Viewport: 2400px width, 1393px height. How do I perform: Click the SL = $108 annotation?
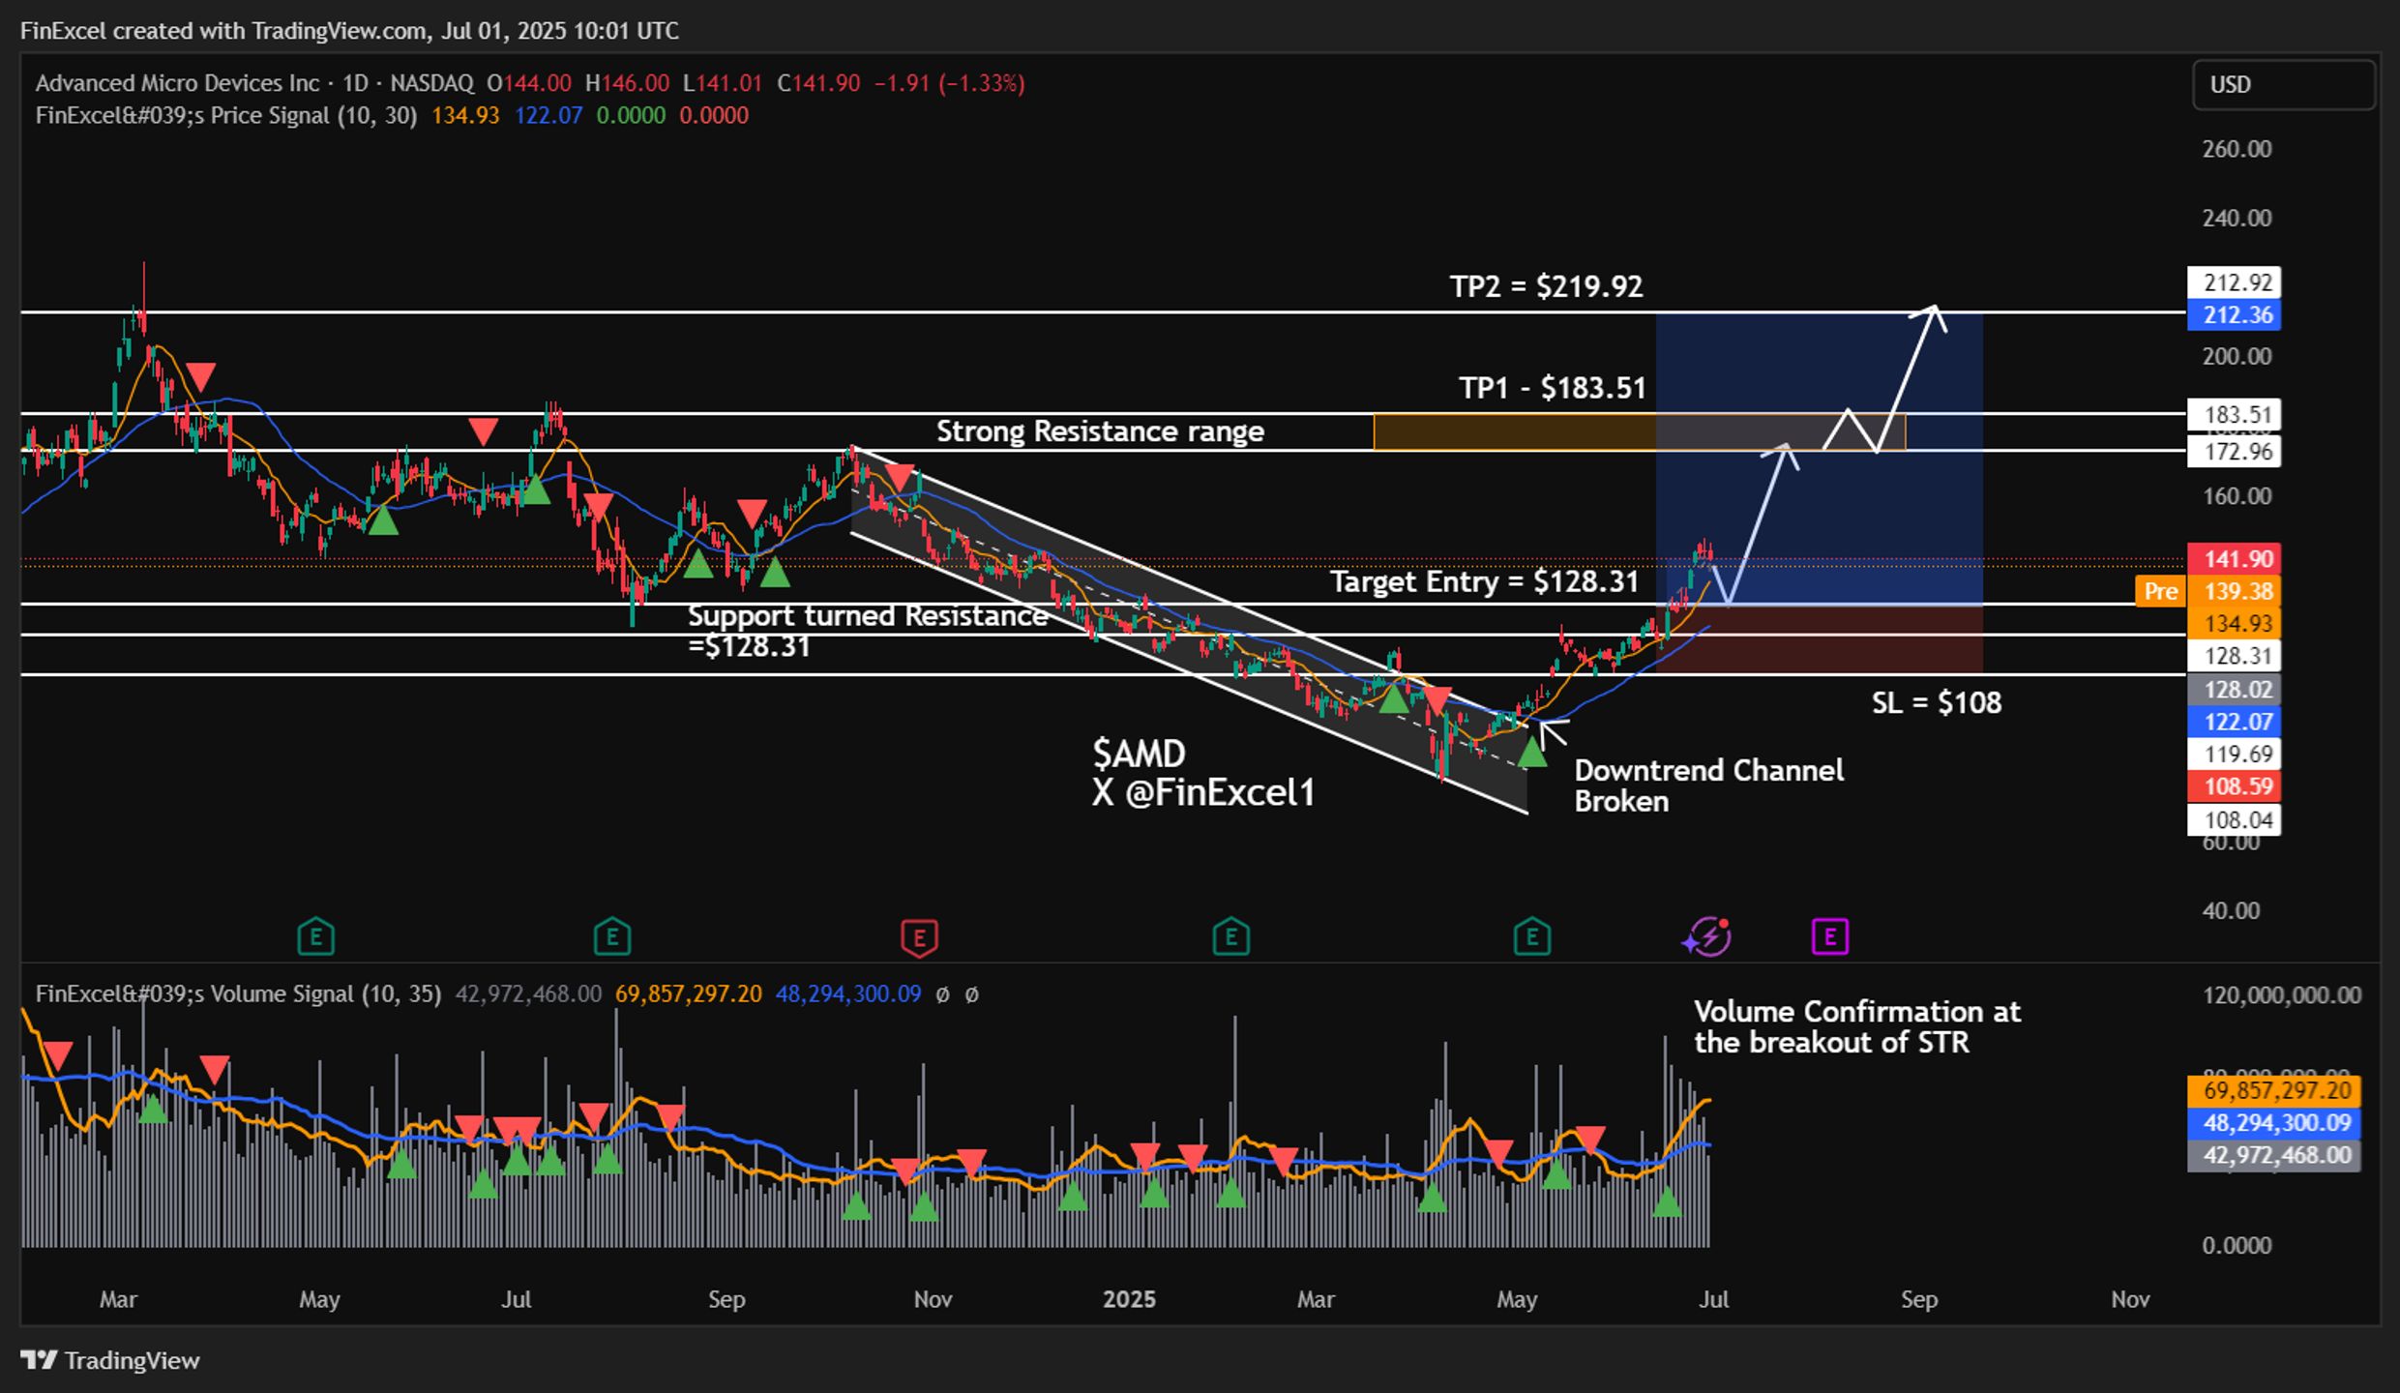tap(1936, 702)
